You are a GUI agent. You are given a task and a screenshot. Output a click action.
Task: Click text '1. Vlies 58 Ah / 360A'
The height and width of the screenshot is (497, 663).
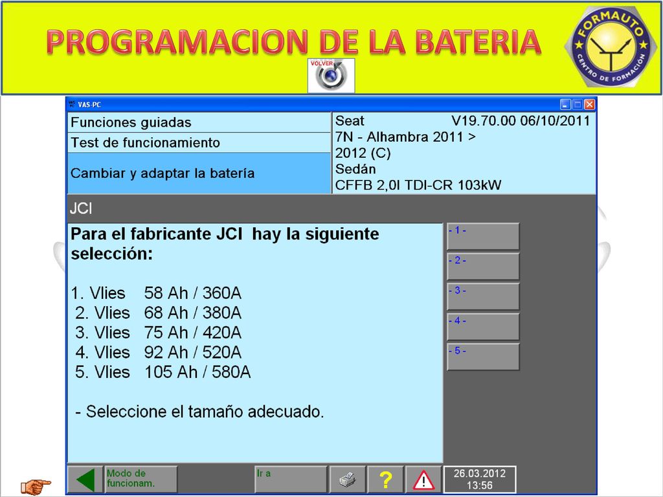(x=156, y=293)
